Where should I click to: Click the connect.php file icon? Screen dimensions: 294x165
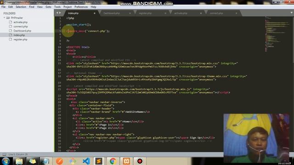coord(11,27)
